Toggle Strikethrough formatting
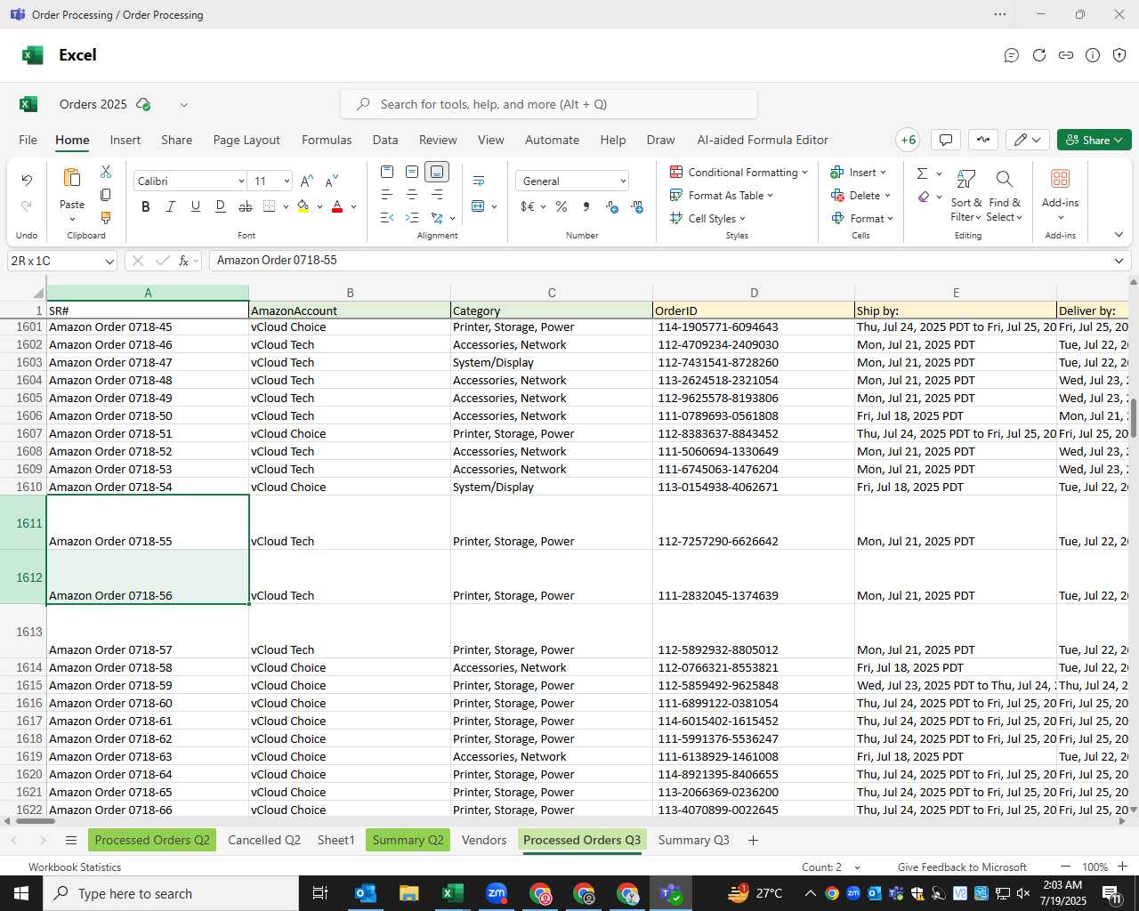 [x=246, y=206]
